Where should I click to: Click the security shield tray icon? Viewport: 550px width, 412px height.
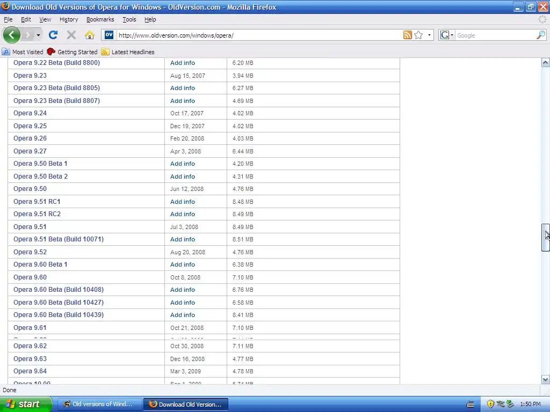coord(490,404)
